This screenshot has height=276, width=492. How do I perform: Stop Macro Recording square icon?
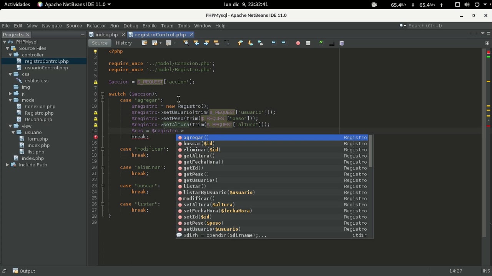pos(308,43)
